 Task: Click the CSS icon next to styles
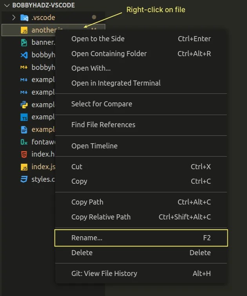[24, 179]
